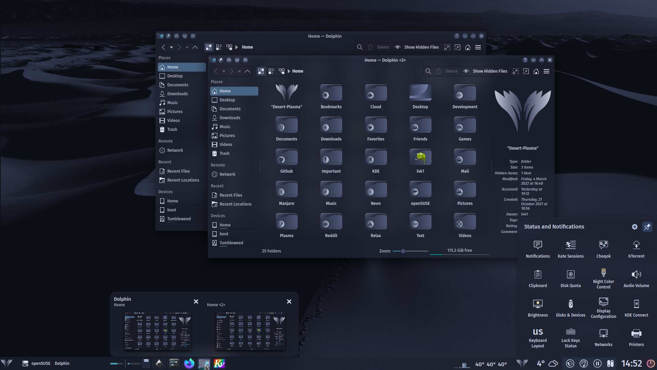Configure system tray with gear button
This screenshot has width=657, height=370.
tap(634, 227)
